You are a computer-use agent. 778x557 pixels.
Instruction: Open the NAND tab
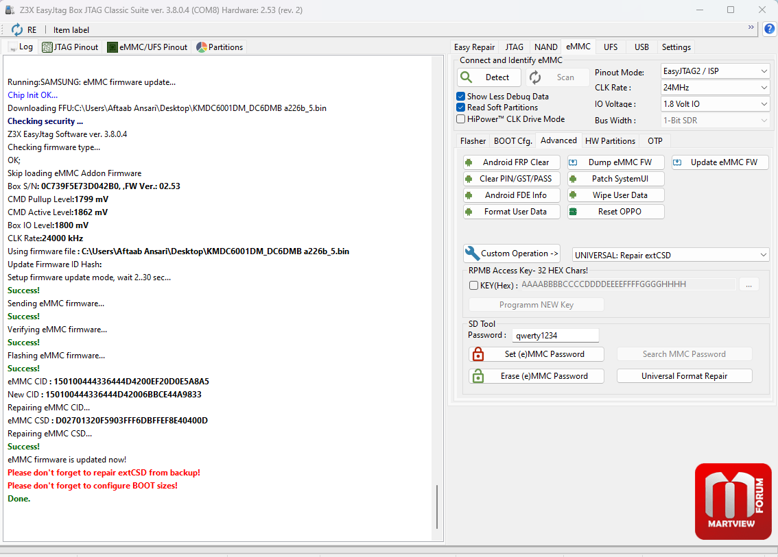click(546, 47)
